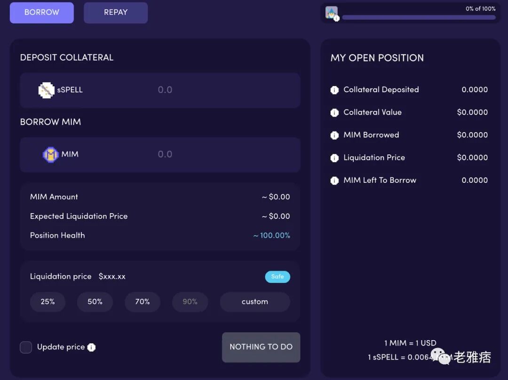Click the MIM Amount label
Image resolution: width=508 pixels, height=380 pixels.
tap(54, 197)
